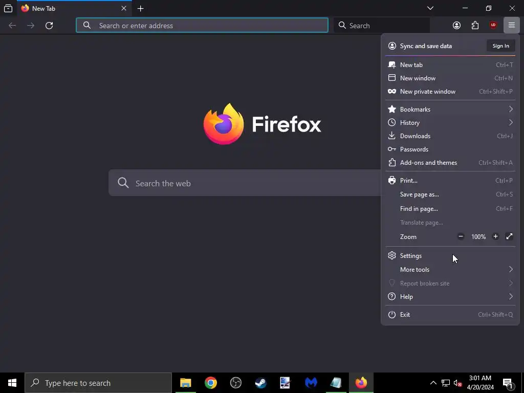Open a New private window
Screen dimensions: 524x393
(x=450, y=92)
